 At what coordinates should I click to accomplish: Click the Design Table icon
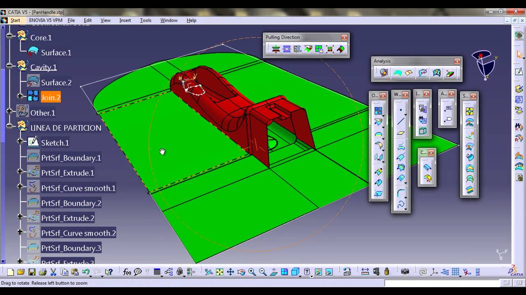click(157, 272)
